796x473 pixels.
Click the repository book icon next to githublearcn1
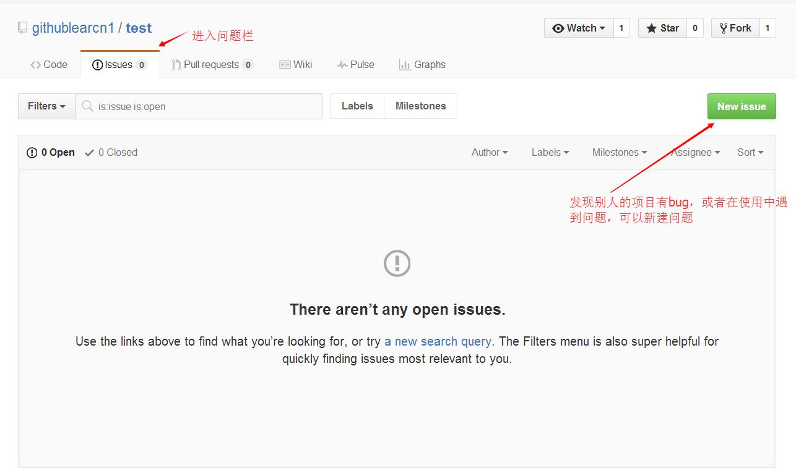pos(22,27)
